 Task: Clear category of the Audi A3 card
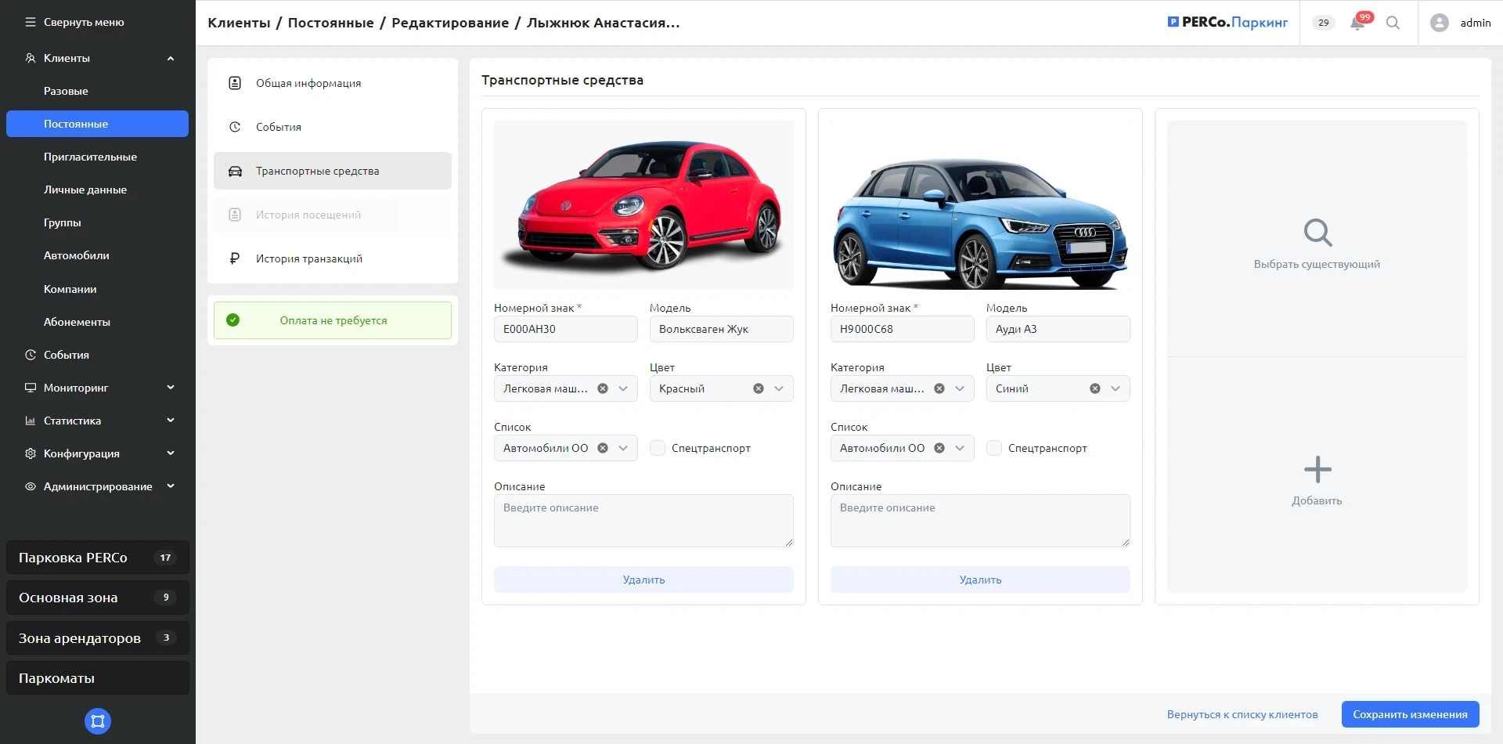(939, 388)
